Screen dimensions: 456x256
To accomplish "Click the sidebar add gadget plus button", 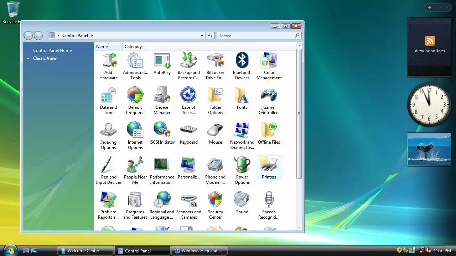I will 429,7.
